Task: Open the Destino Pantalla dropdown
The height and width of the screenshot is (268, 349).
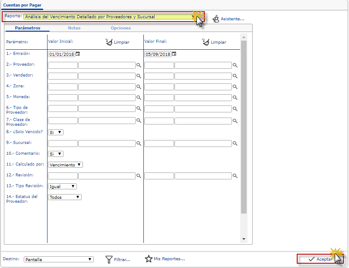Action: pos(58,259)
